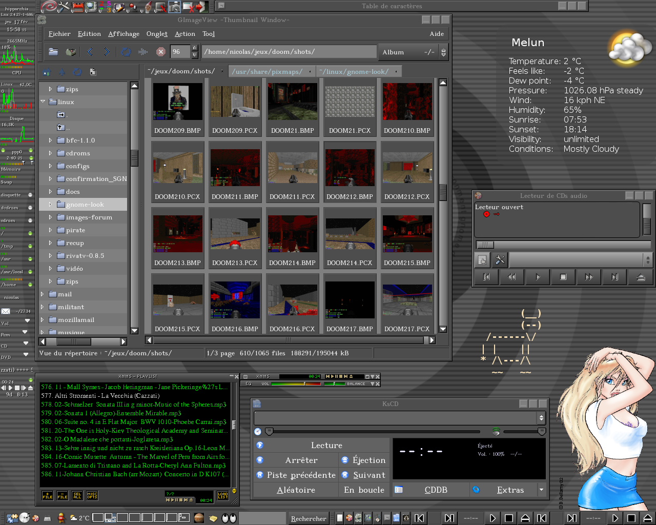Click the +FILE icon in XMMS playlist
656x525 pixels.
(47, 495)
